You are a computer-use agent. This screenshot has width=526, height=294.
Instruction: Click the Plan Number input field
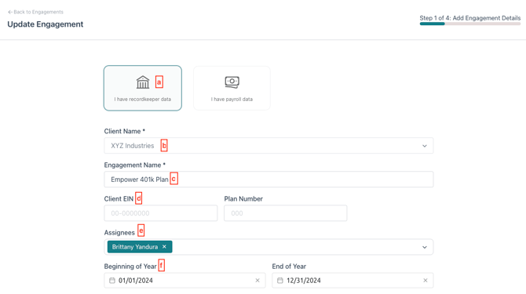click(x=286, y=213)
